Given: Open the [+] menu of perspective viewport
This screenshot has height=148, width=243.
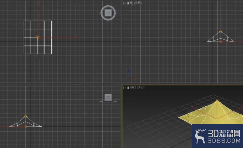Looking at the screenshot, I should coord(125,88).
